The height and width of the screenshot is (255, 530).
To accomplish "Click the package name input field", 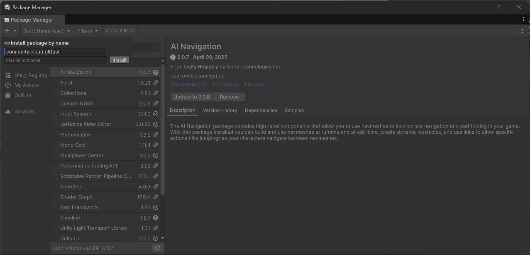I will click(56, 51).
